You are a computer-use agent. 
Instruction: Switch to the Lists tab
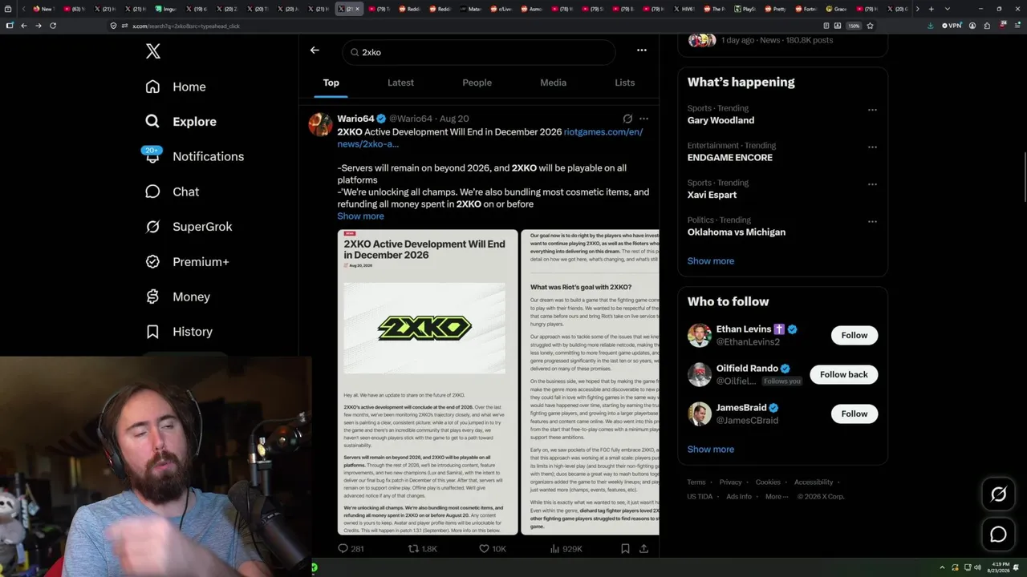(624, 83)
